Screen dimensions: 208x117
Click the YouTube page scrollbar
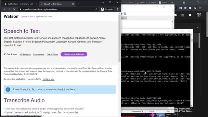coord(207,24)
